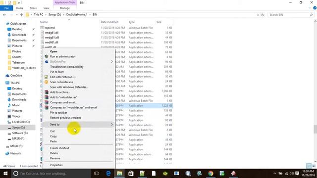Launch Google Chrome from taskbar
Image resolution: width=317 pixels, height=178 pixels.
coord(211,174)
